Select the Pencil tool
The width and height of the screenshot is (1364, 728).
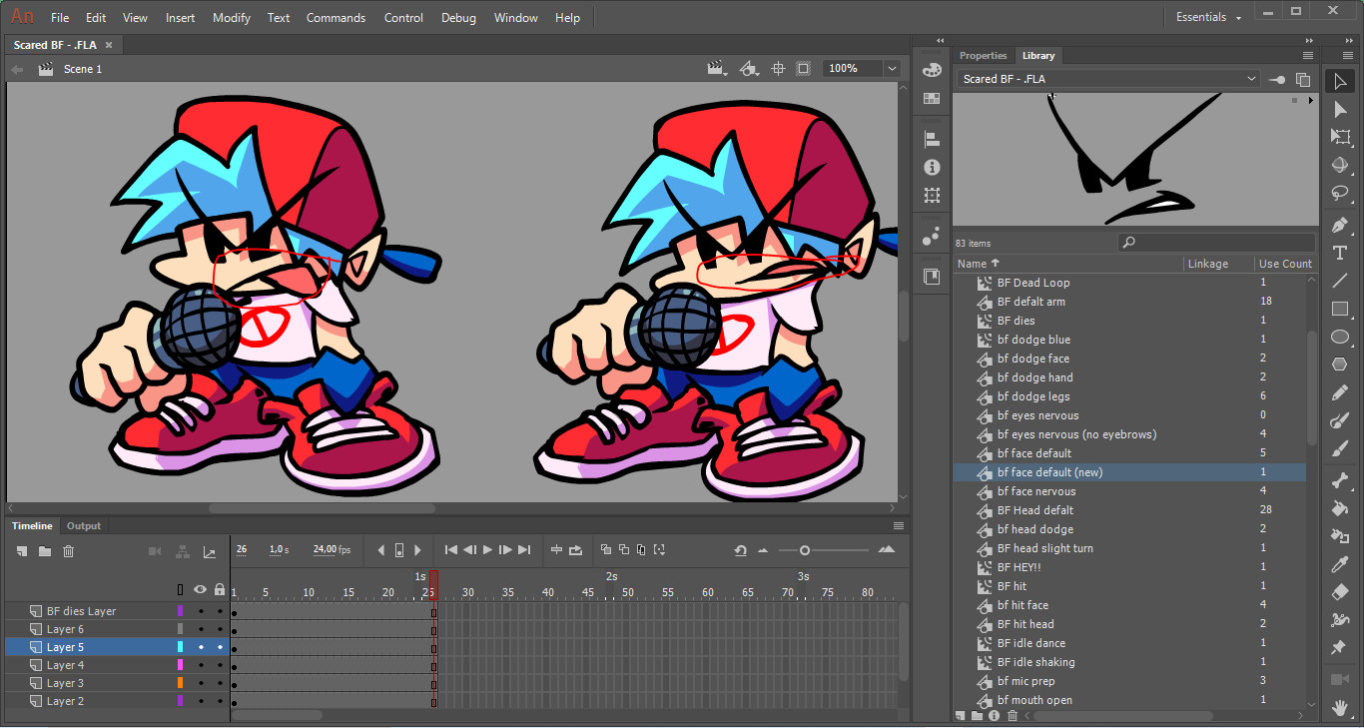pos(1340,393)
